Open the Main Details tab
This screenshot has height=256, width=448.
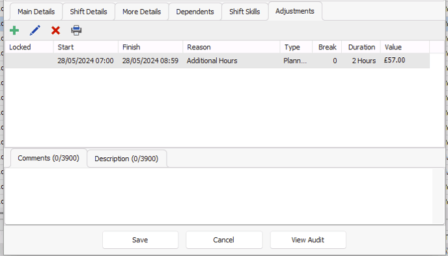36,12
